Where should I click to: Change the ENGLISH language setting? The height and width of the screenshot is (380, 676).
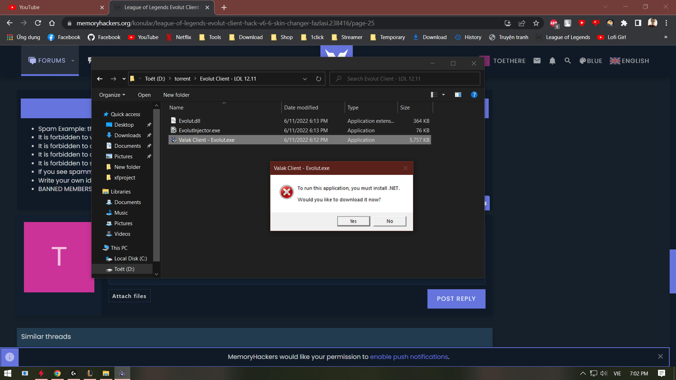tap(630, 61)
